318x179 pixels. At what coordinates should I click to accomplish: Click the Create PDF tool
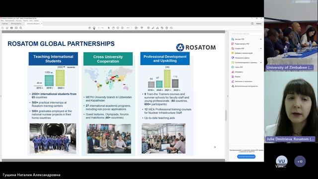pyautogui.click(x=238, y=49)
